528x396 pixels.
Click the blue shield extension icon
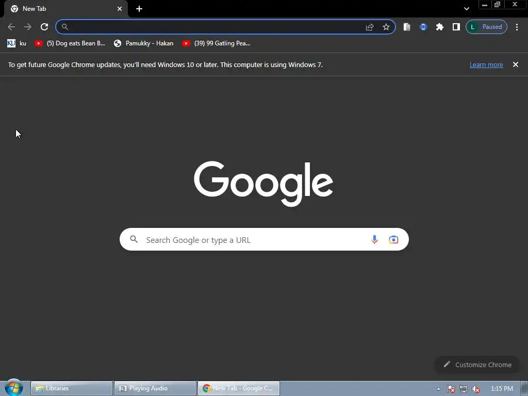[423, 27]
